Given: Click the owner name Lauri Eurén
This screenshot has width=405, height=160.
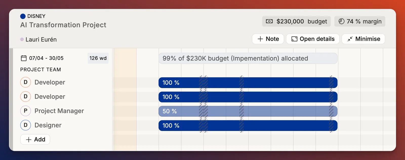Looking at the screenshot, I should point(41,40).
